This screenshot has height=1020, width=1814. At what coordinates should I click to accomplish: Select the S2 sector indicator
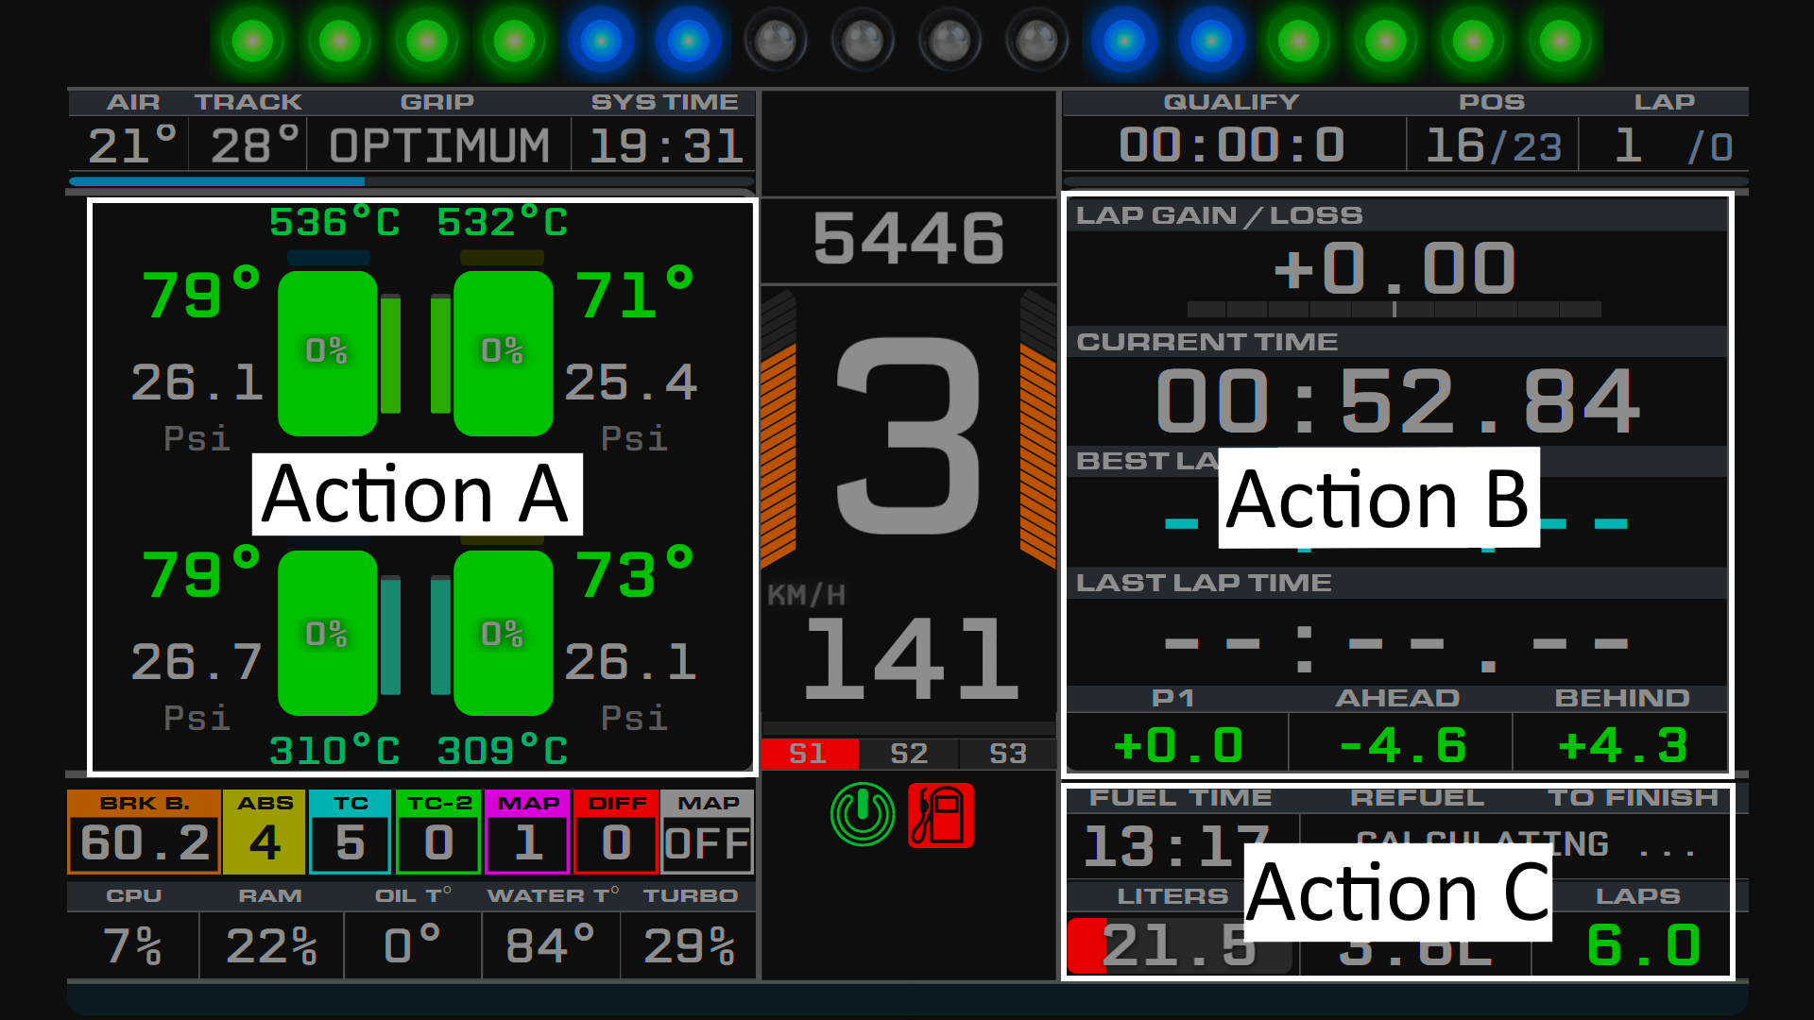(x=909, y=754)
